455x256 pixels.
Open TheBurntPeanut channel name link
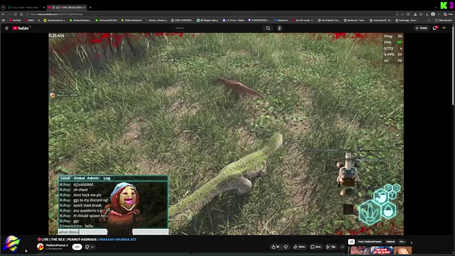tap(55, 245)
